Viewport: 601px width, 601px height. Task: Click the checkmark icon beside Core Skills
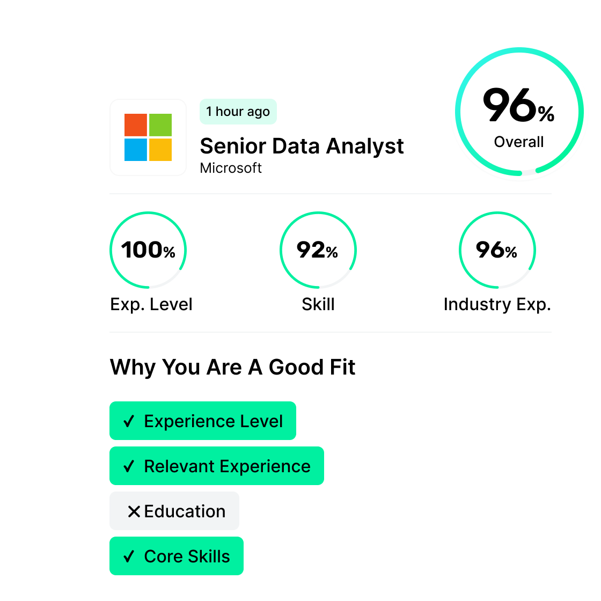click(129, 556)
